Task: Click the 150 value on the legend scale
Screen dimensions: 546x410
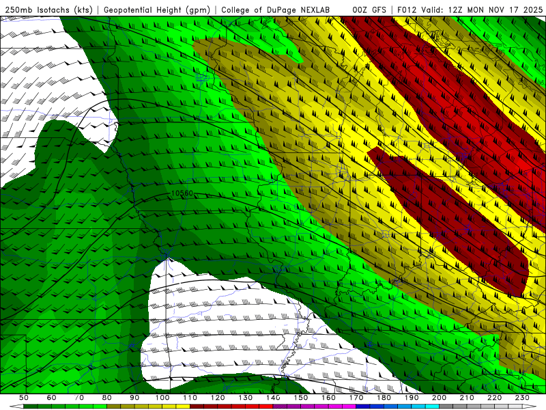Action: (301, 398)
